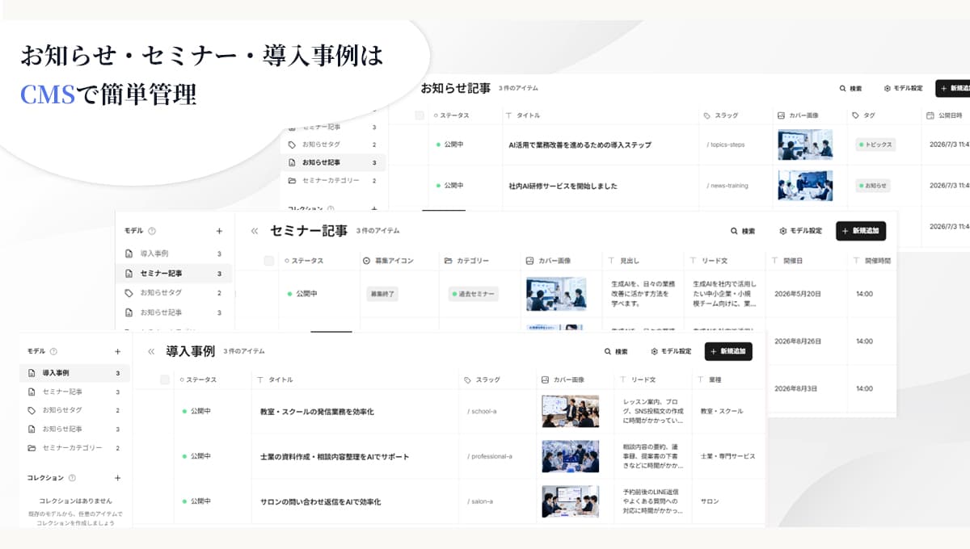The image size is (970, 549).
Task: Open 士業の資料作成・相談内容整理をAIでサポート entry
Action: pos(335,457)
